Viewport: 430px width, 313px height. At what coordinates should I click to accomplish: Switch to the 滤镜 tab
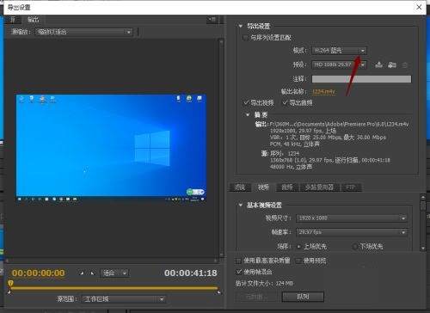point(240,187)
